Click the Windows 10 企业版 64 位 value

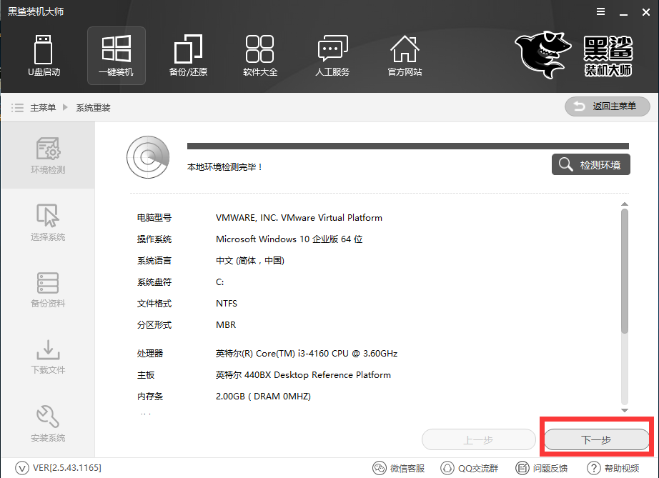[x=289, y=239]
